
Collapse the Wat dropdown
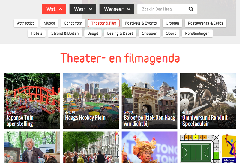tap(54, 9)
